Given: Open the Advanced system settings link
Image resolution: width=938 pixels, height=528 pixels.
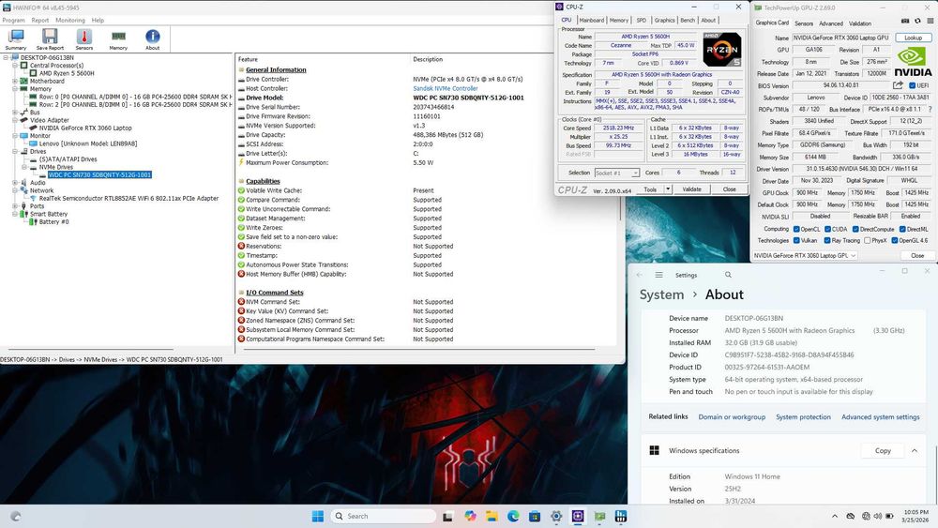Looking at the screenshot, I should pyautogui.click(x=880, y=416).
